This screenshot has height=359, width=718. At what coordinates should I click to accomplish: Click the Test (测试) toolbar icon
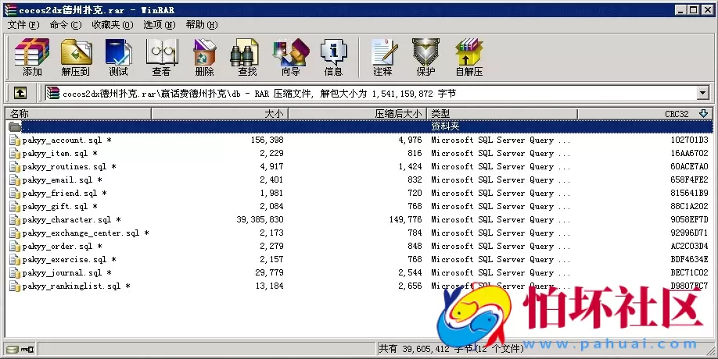click(x=118, y=57)
